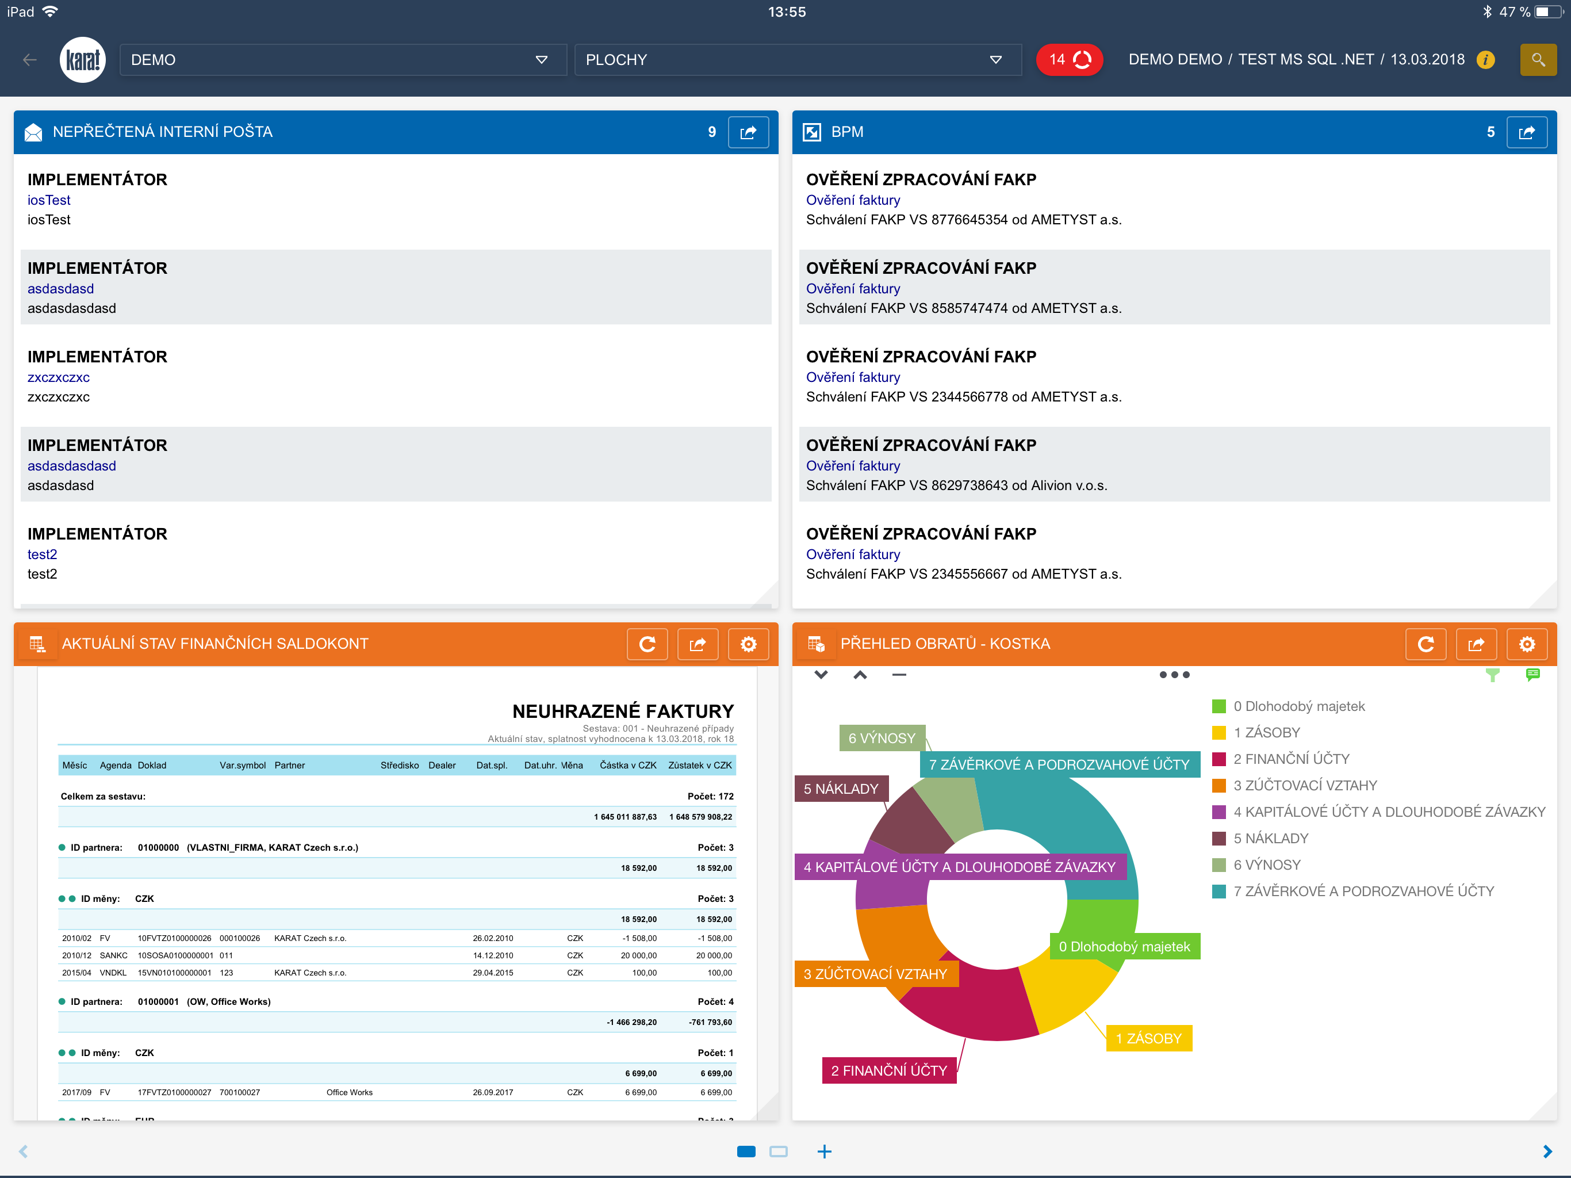
Task: Add a new dashboard with plus button
Action: click(824, 1151)
